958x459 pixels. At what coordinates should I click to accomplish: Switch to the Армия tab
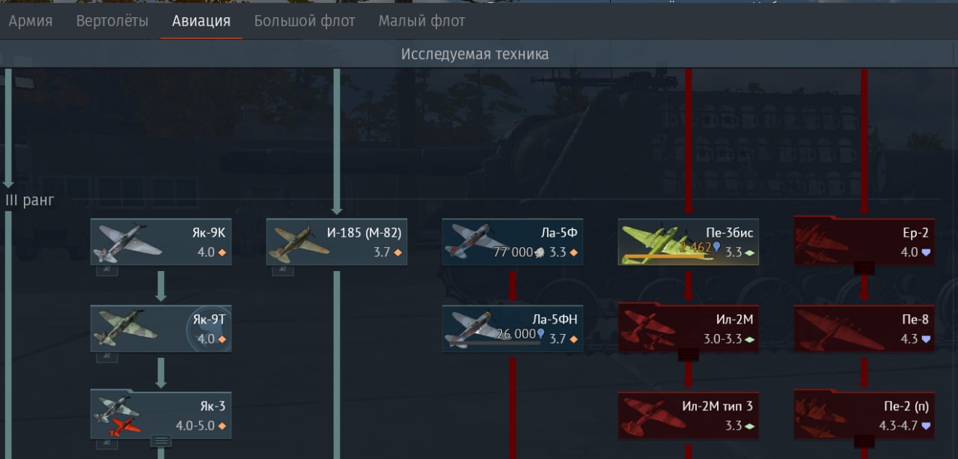pos(31,21)
